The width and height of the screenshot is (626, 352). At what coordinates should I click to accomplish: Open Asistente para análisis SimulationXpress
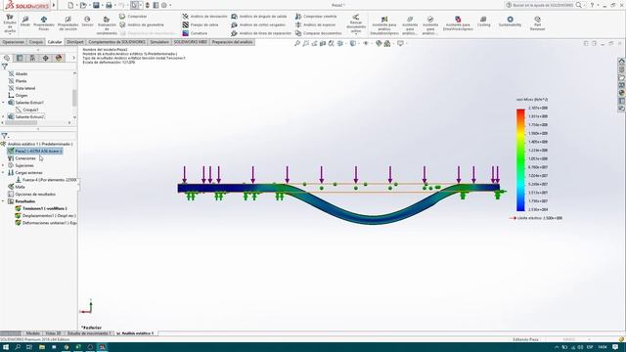click(x=384, y=25)
